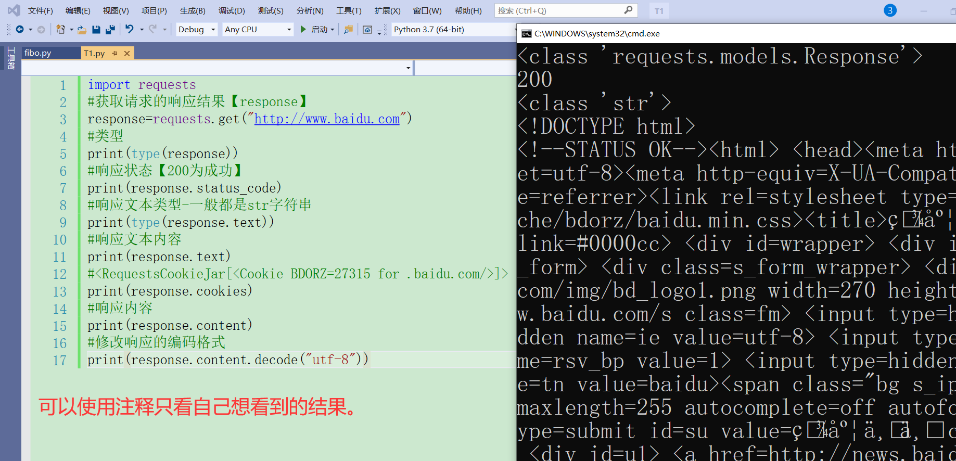Click line number 17 in the editor

tap(59, 360)
